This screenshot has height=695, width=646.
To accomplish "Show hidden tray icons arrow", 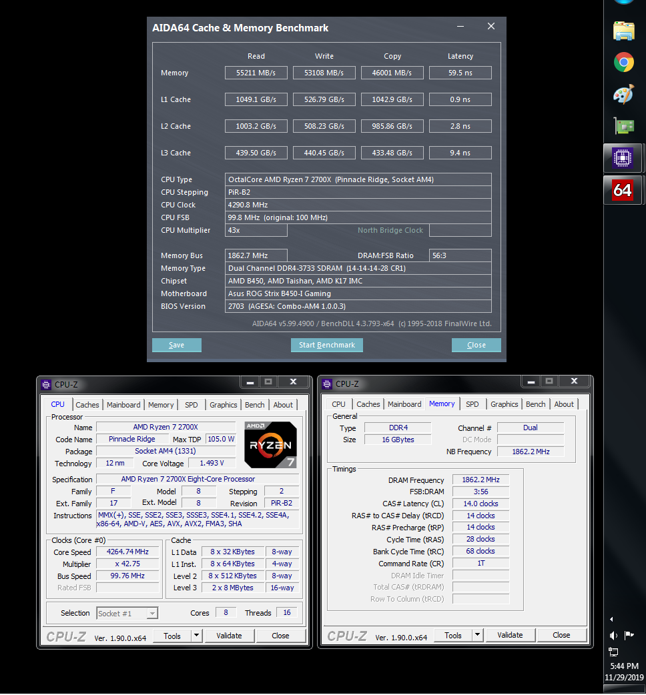I will point(611,619).
